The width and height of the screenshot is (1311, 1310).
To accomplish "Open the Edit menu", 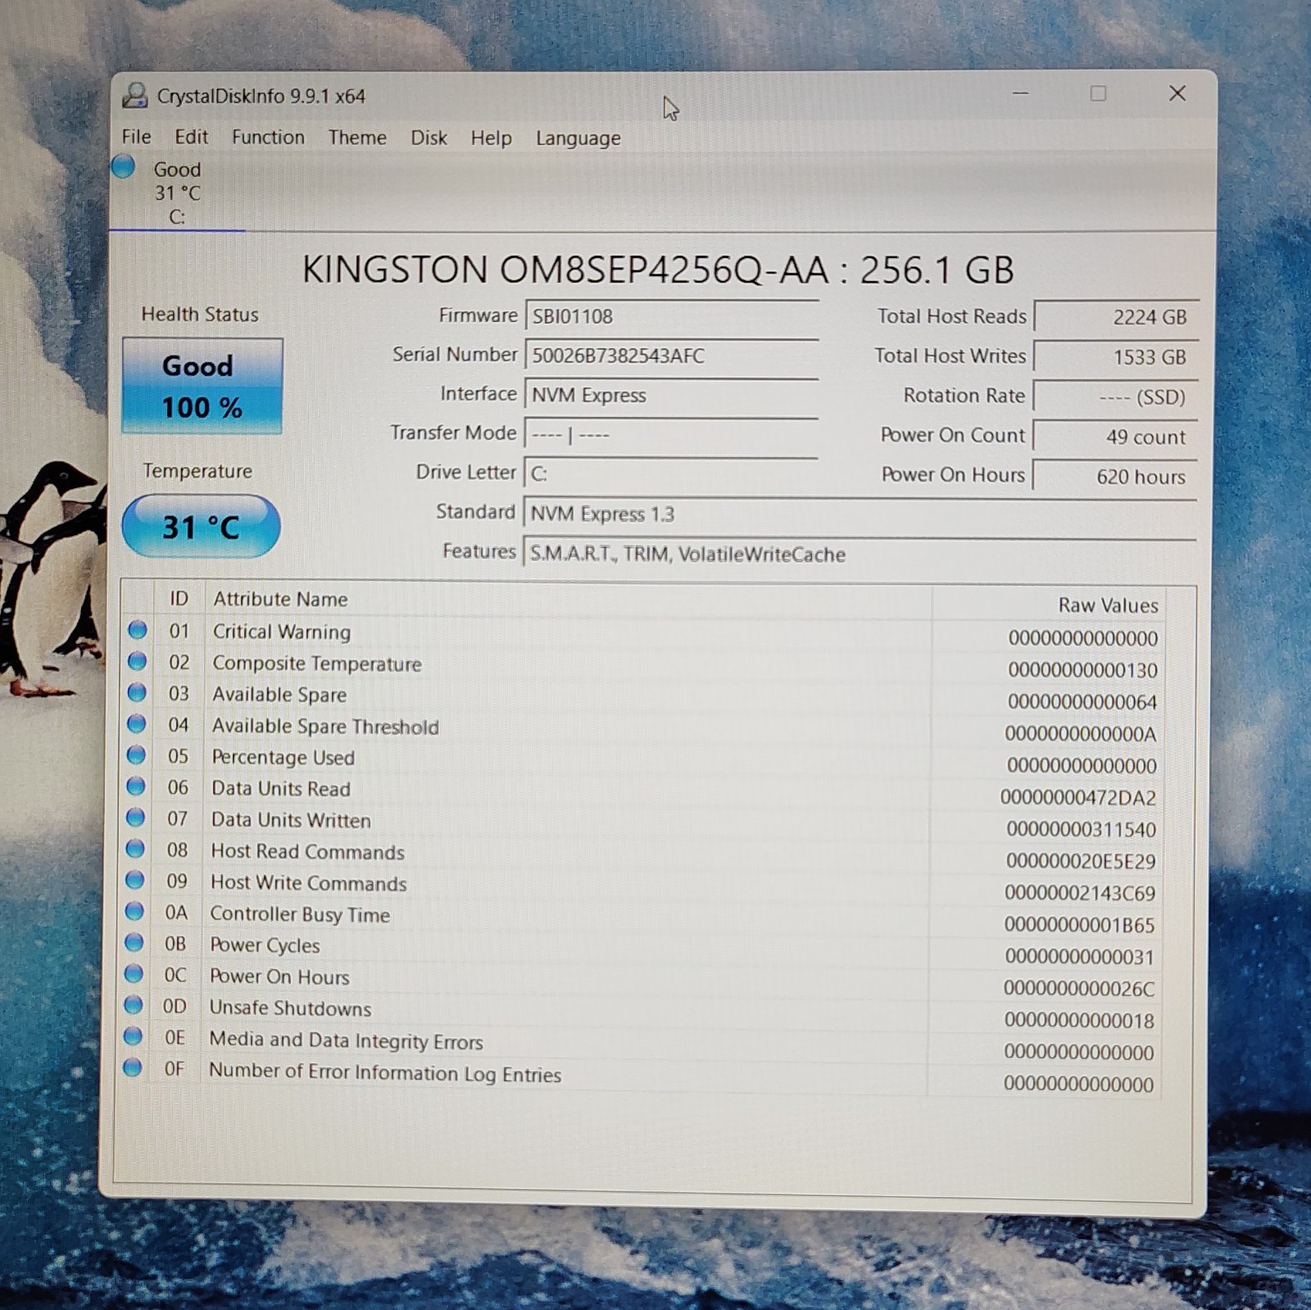I will point(191,137).
